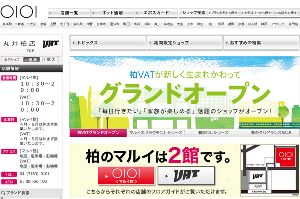Screen dimensions: 300x199
Task: Go to the 大宮 store link
Action: tap(180, 24)
